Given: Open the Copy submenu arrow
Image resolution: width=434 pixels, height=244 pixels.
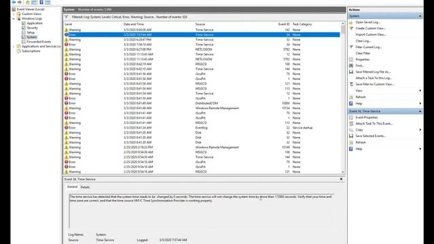Looking at the screenshot, I should click(x=420, y=129).
